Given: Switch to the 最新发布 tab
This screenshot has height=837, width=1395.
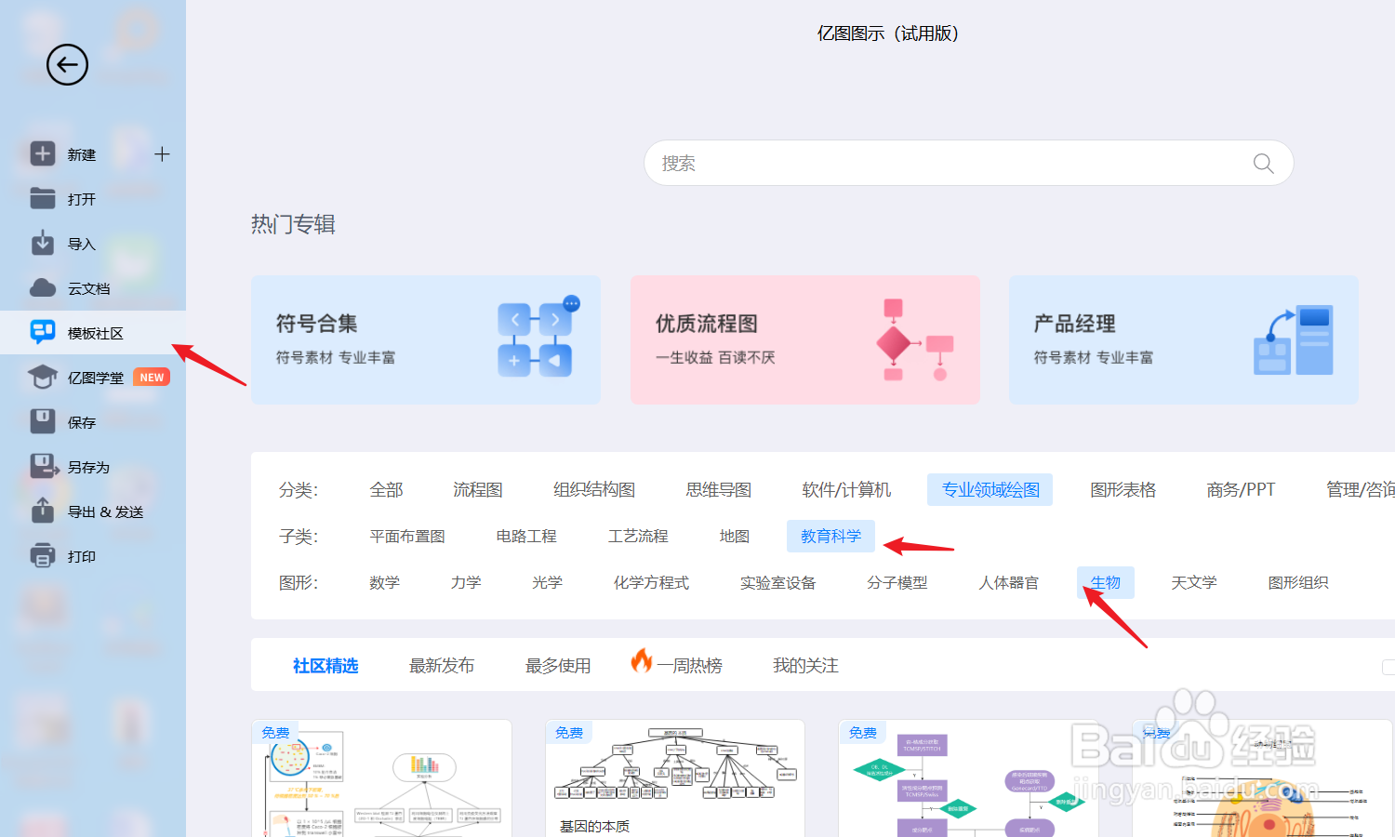Looking at the screenshot, I should tap(442, 665).
